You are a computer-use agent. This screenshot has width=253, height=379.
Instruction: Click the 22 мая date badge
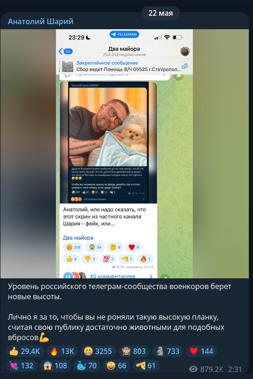(160, 13)
